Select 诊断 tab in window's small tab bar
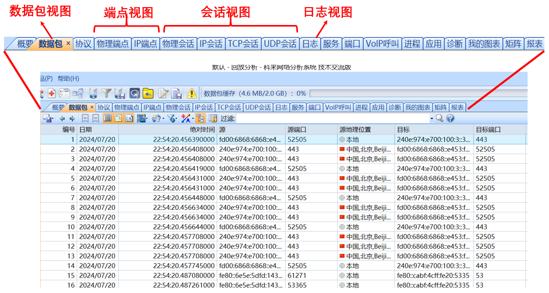The width and height of the screenshot is (549, 293). click(394, 107)
